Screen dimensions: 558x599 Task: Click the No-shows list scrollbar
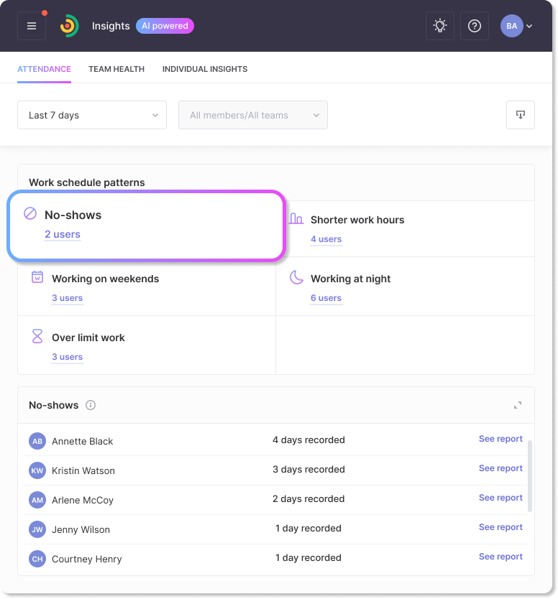(x=530, y=476)
